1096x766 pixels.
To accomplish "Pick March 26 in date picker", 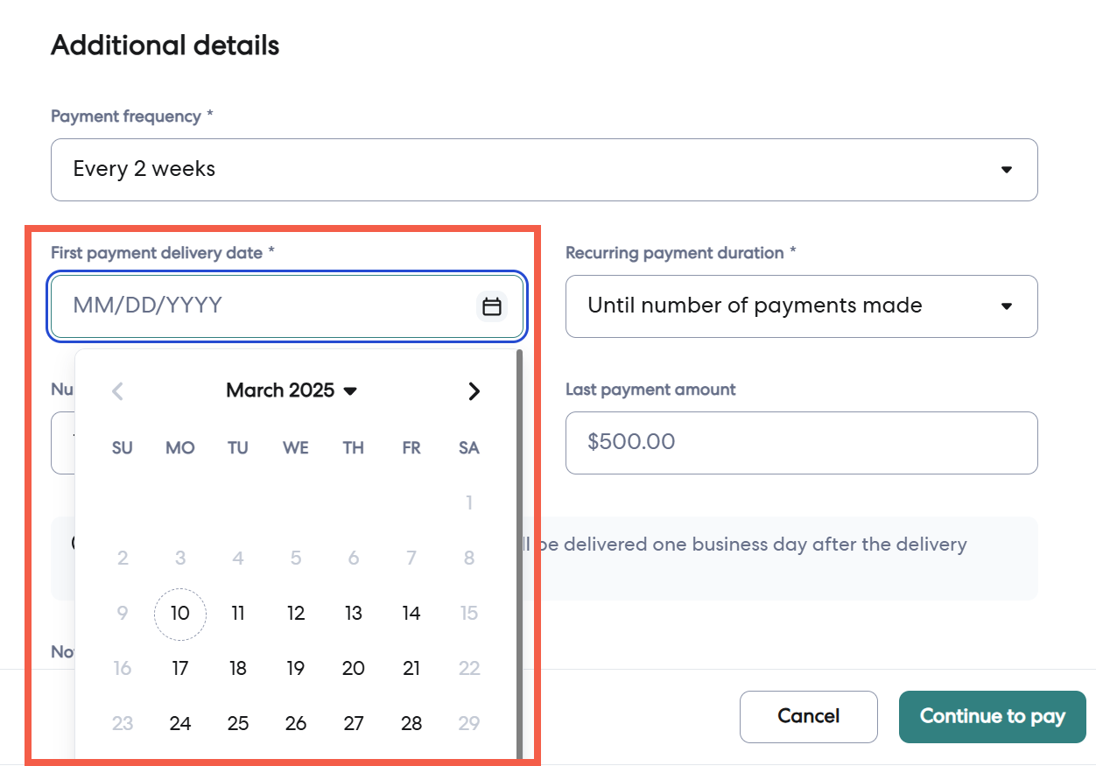I will pyautogui.click(x=296, y=724).
